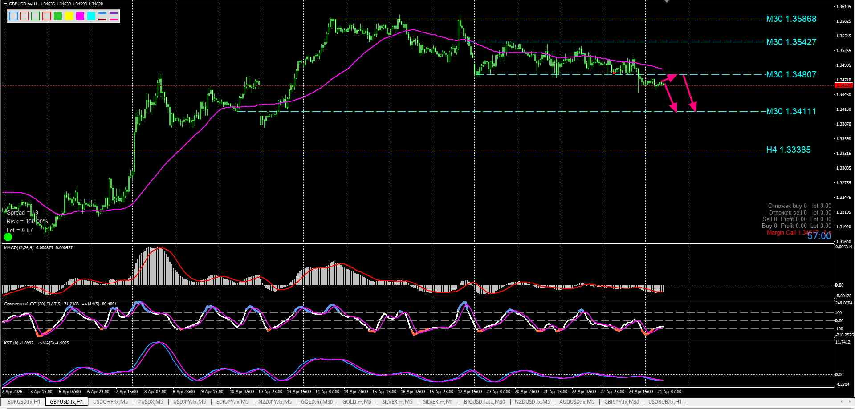
Task: Open the GBPJPY.fx,M30 chart tab
Action: pyautogui.click(x=622, y=402)
